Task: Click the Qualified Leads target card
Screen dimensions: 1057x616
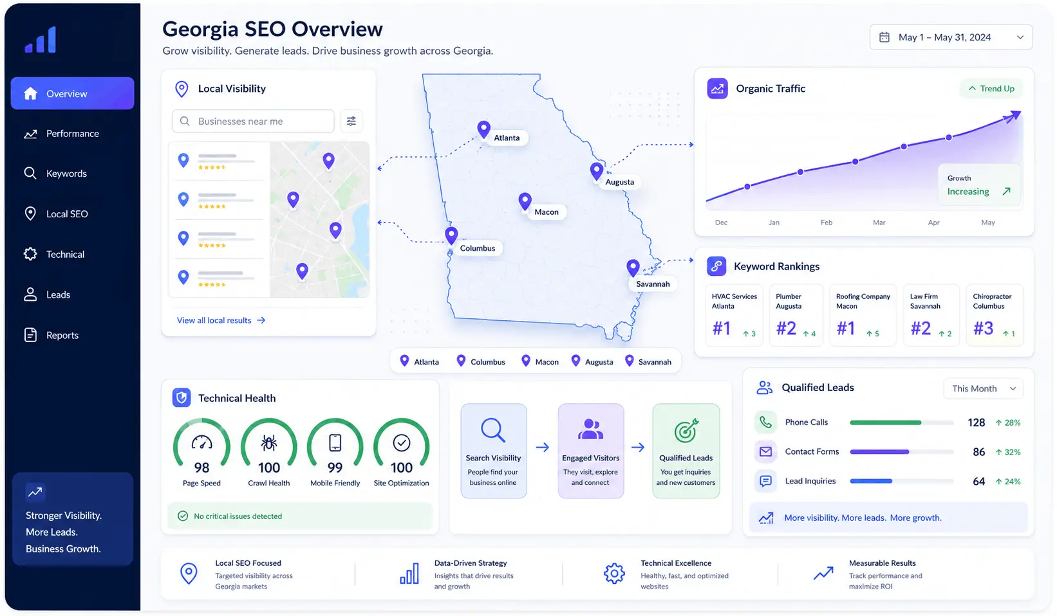Action: [x=686, y=451]
